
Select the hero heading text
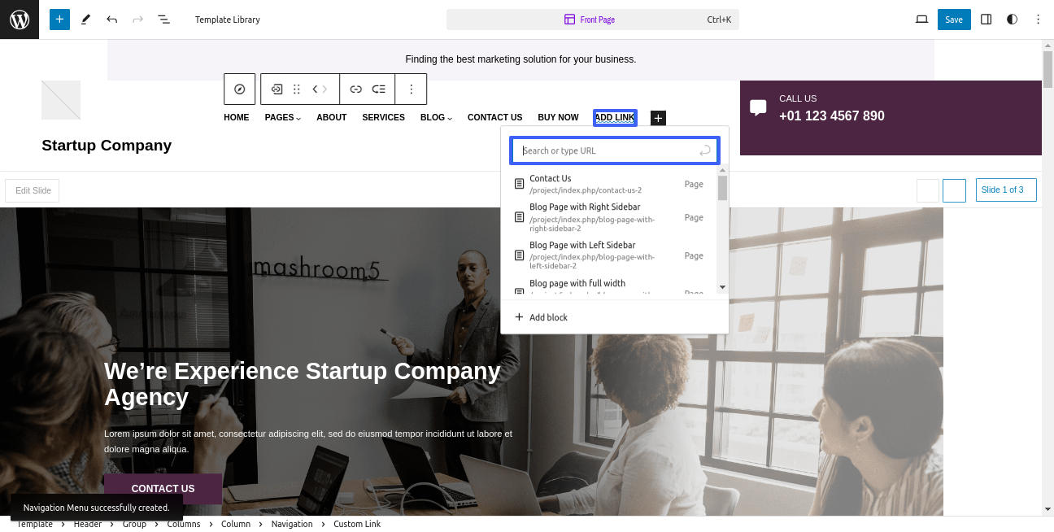303,384
